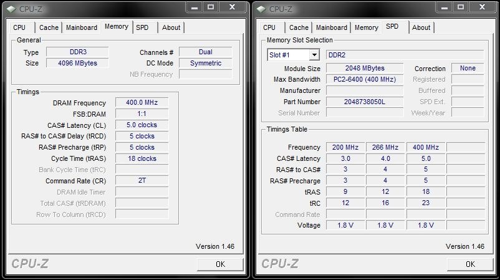Click the 5.0 clocks CAS# Latency value
This screenshot has height=280, width=500.
click(142, 125)
